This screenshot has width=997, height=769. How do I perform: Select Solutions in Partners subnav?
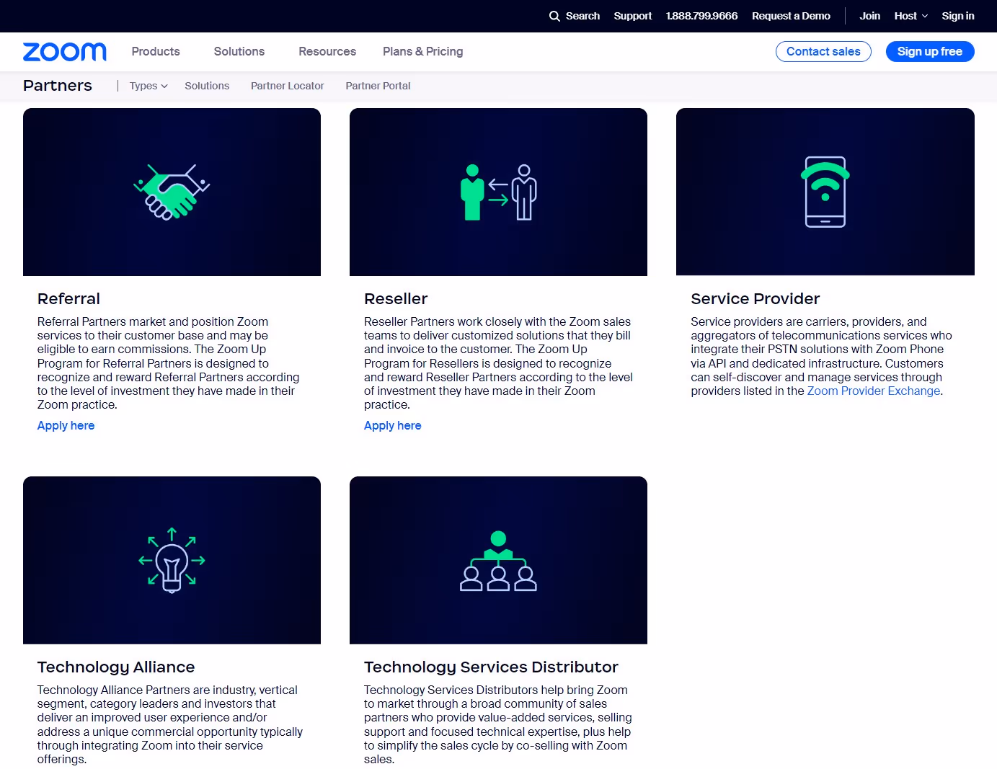click(207, 86)
